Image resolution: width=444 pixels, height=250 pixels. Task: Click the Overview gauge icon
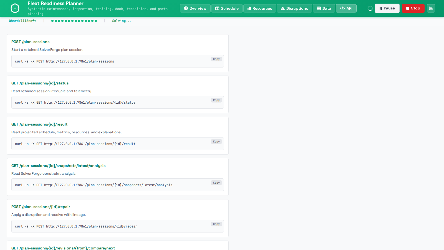point(186,8)
